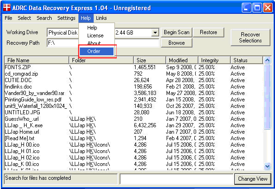Click the empty status field beside Change View
This screenshot has width=275, height=189.
[177, 179]
